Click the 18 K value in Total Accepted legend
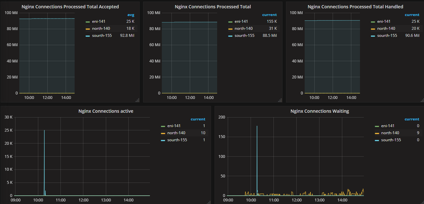The width and height of the screenshot is (424, 204). click(130, 29)
